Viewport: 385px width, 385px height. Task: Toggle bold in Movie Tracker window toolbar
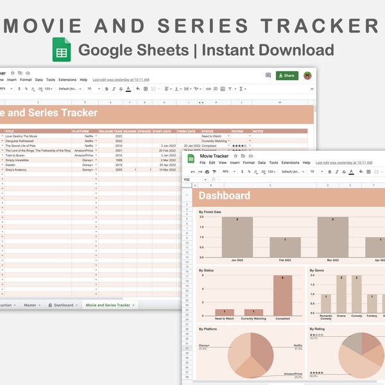point(330,171)
